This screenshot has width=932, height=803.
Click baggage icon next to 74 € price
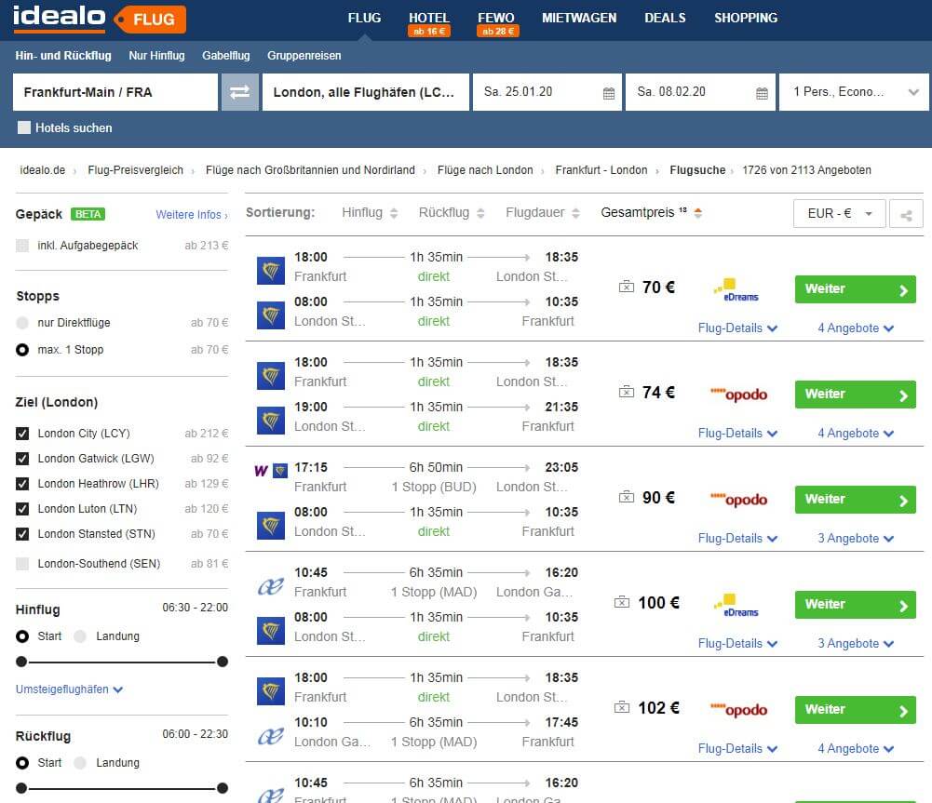click(x=627, y=392)
